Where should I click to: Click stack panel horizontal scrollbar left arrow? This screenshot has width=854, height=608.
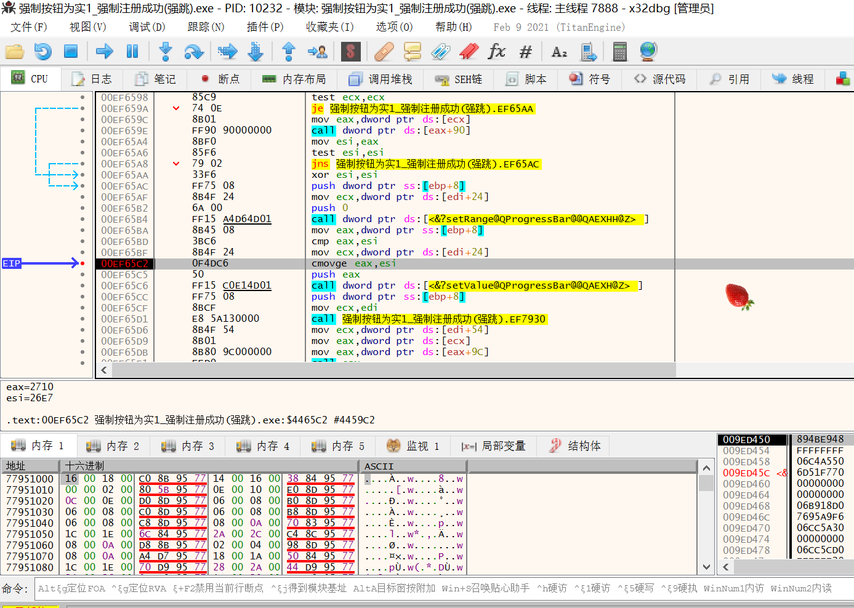(x=726, y=566)
